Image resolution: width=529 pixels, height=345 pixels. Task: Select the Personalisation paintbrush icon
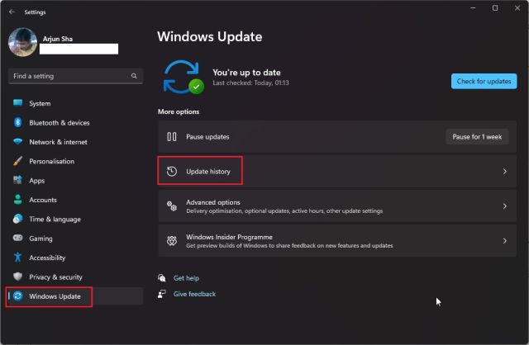[x=17, y=161]
